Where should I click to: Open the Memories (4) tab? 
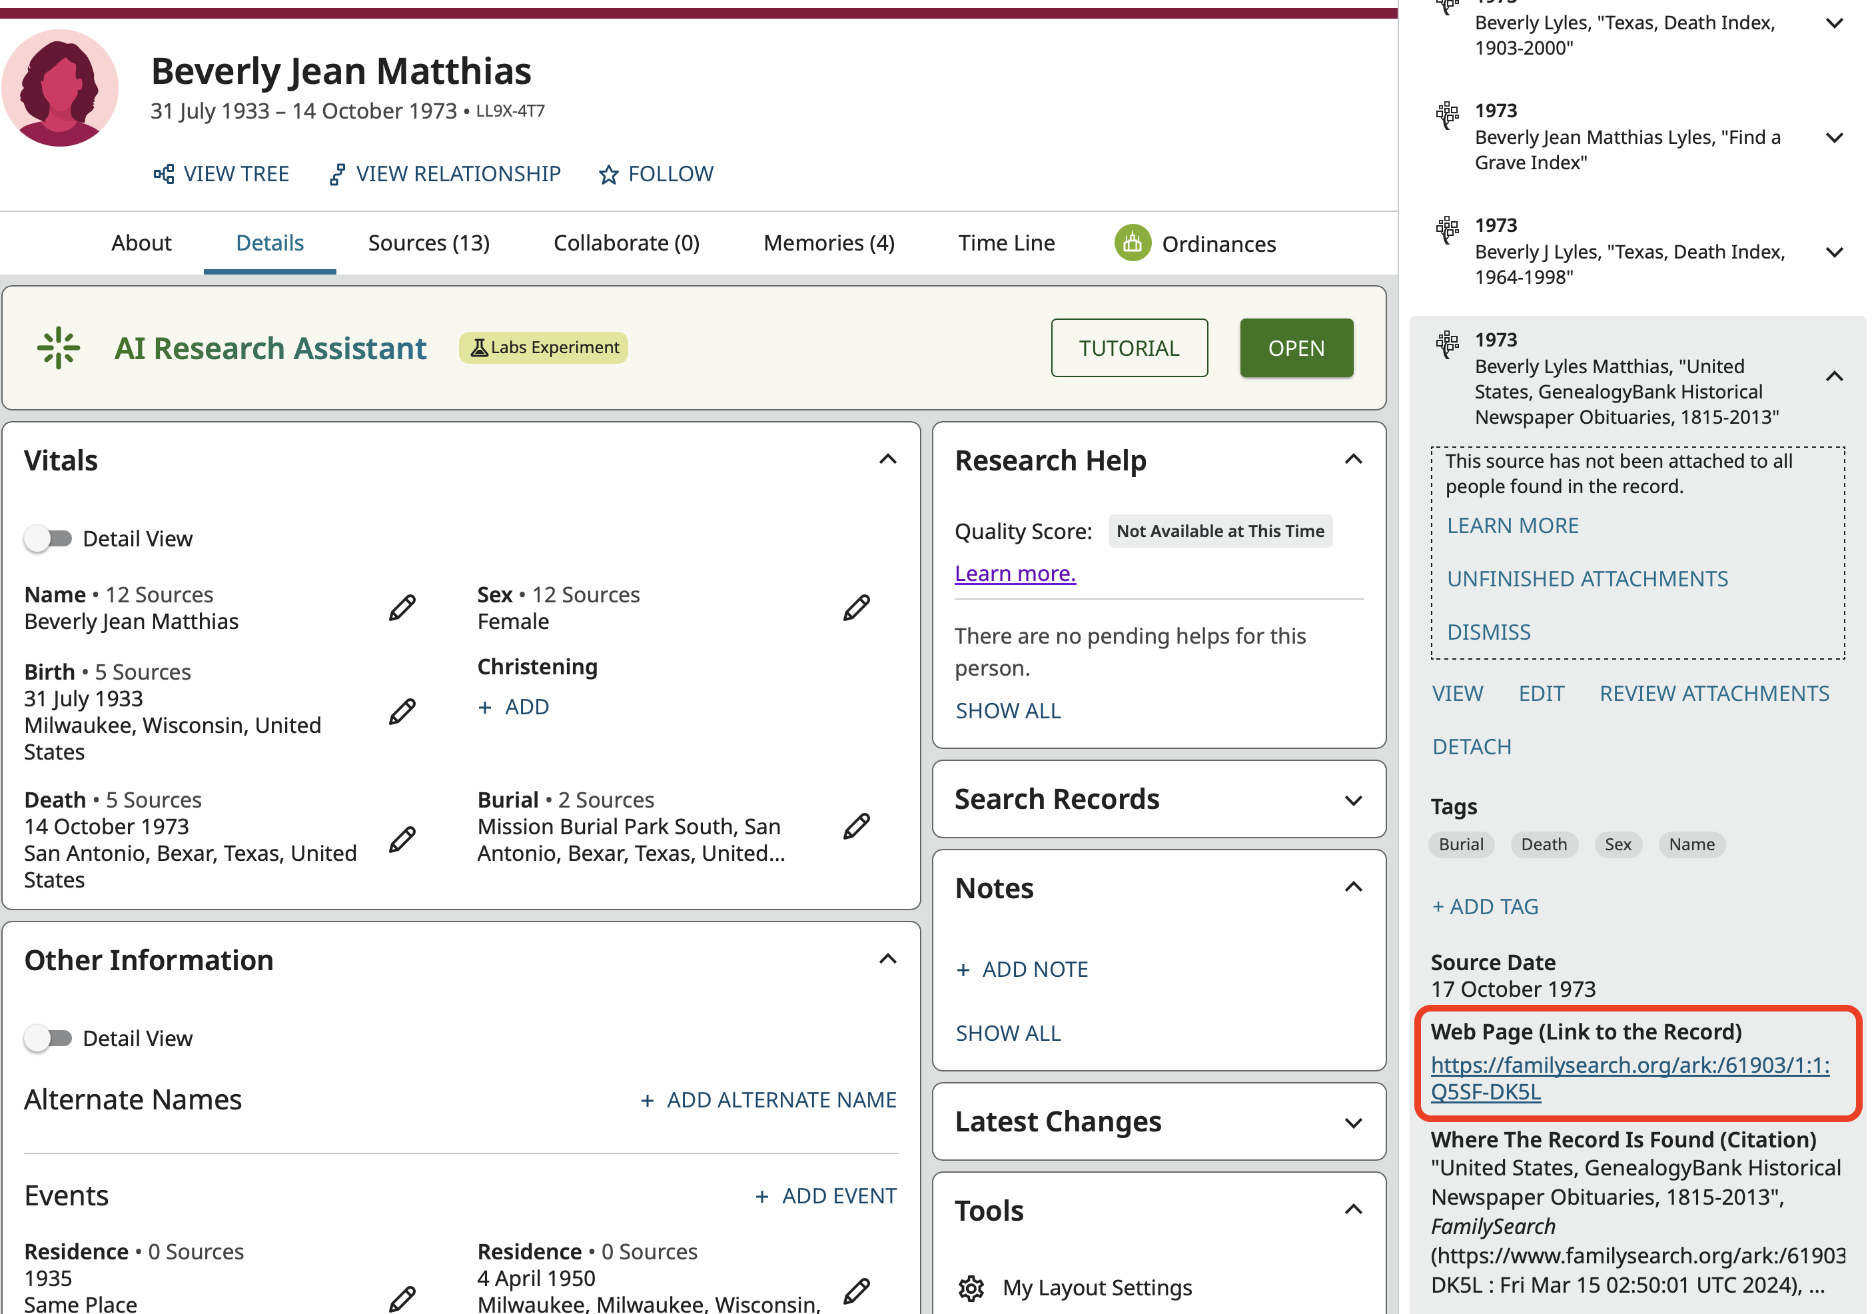827,243
